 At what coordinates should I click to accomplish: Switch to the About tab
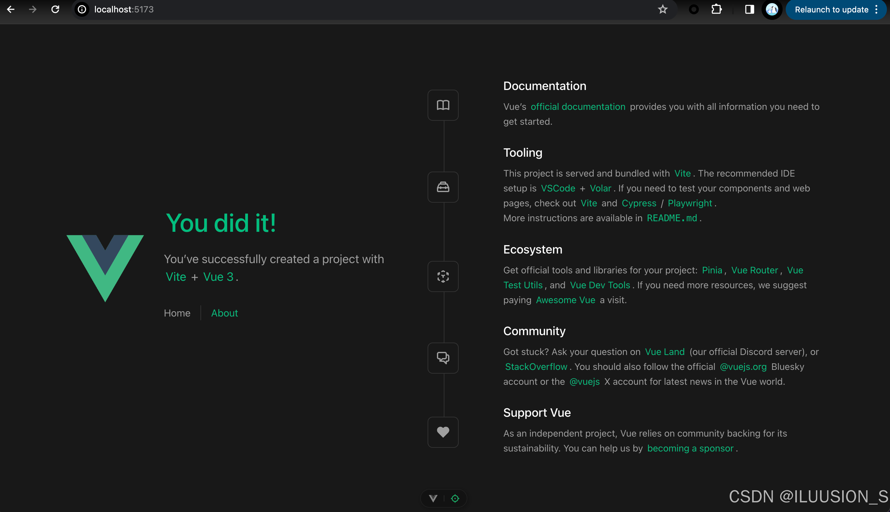224,313
